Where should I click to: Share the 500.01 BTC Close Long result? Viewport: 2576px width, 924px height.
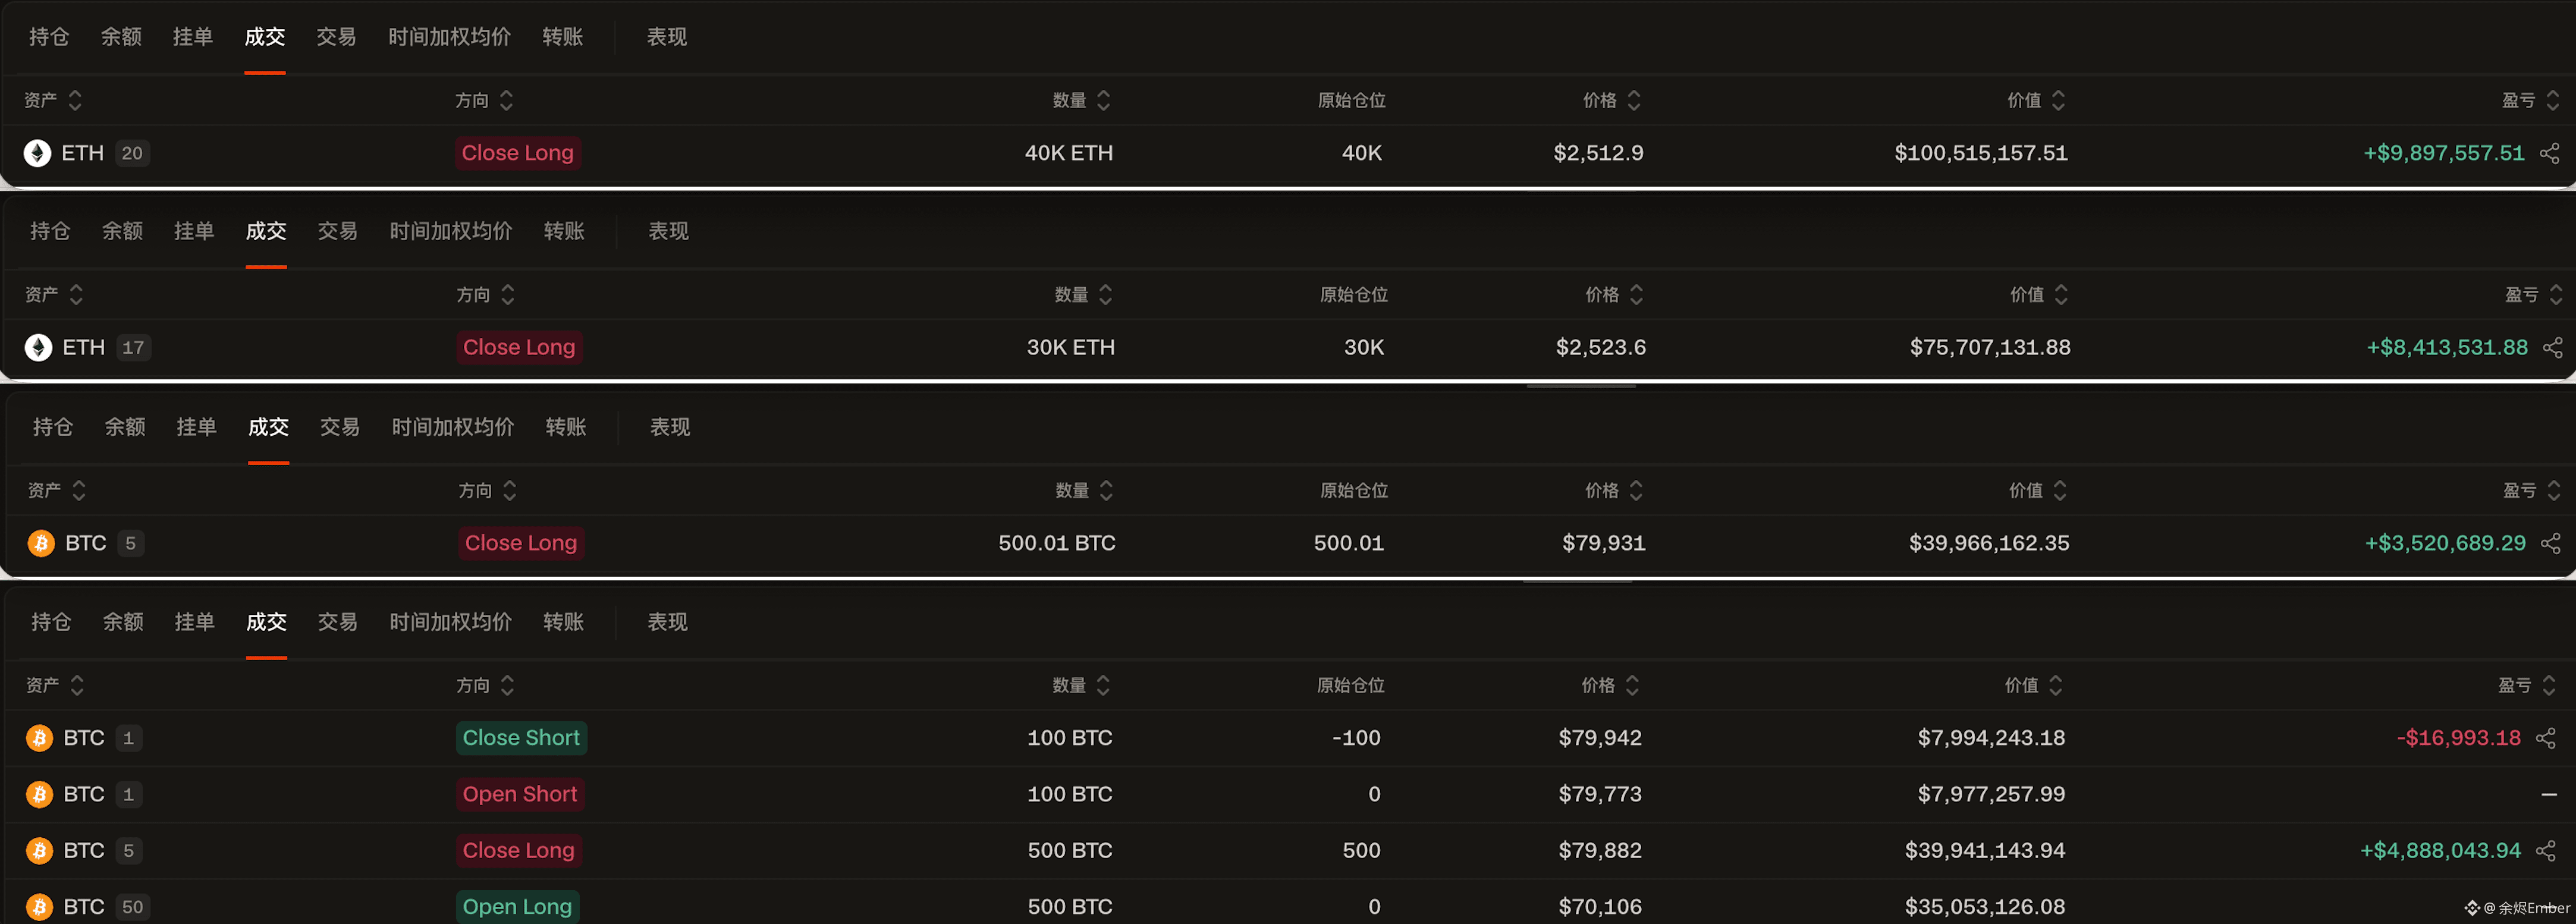tap(2550, 543)
